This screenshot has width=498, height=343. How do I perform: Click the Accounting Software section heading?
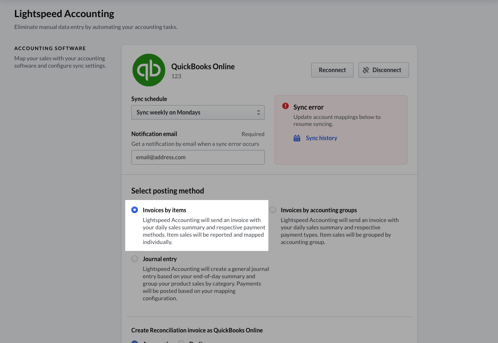click(50, 48)
